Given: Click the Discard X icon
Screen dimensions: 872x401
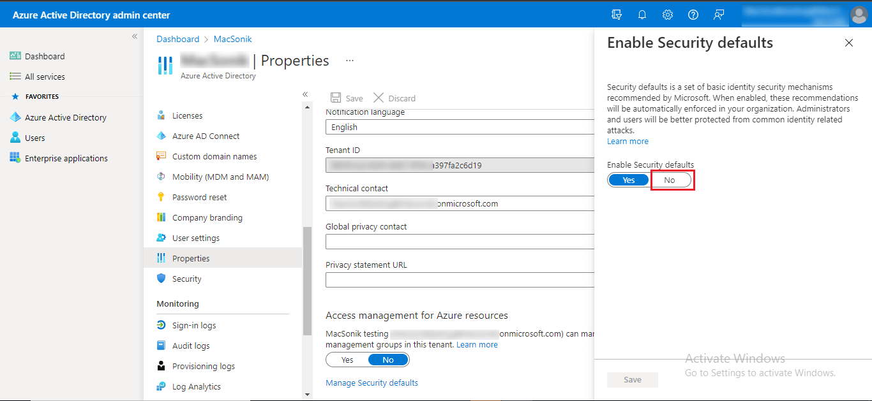Looking at the screenshot, I should [x=379, y=98].
